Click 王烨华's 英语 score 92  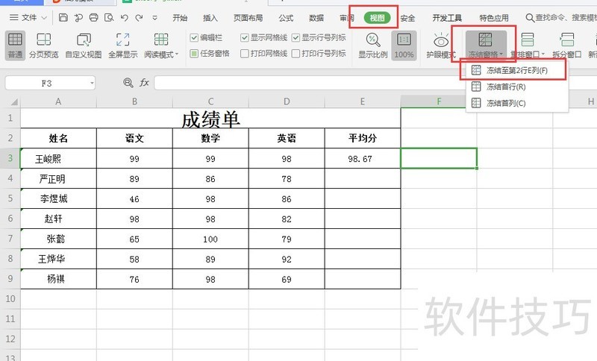pos(287,259)
